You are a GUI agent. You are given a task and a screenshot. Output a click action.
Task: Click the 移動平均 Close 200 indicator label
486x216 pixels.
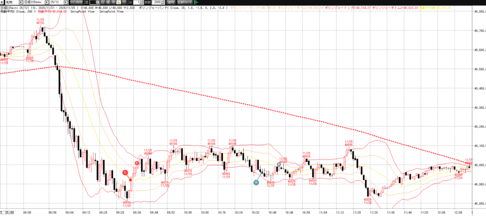coord(19,11)
